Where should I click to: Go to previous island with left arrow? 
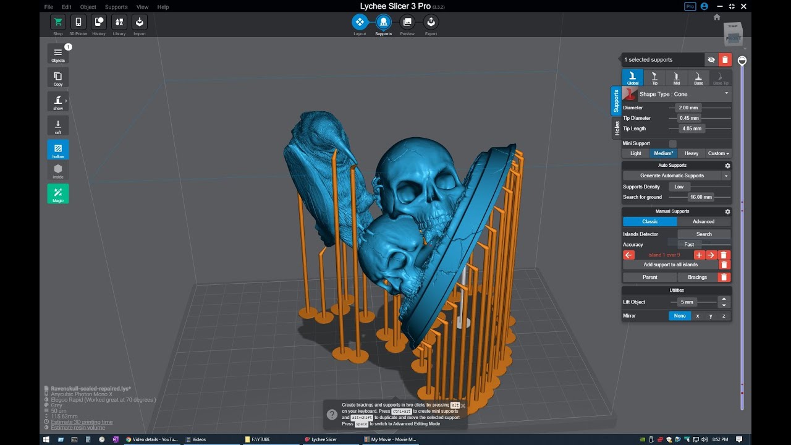click(x=628, y=255)
